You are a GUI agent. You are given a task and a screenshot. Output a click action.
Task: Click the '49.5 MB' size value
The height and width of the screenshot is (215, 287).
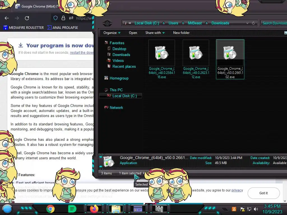(221, 163)
